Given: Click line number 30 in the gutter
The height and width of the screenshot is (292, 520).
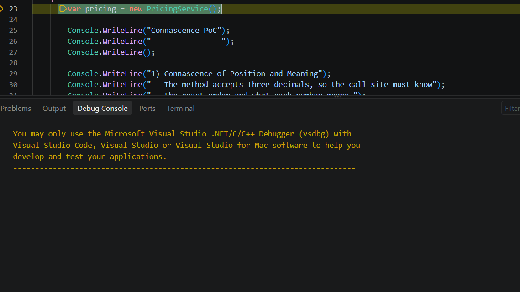Looking at the screenshot, I should pyautogui.click(x=13, y=85).
